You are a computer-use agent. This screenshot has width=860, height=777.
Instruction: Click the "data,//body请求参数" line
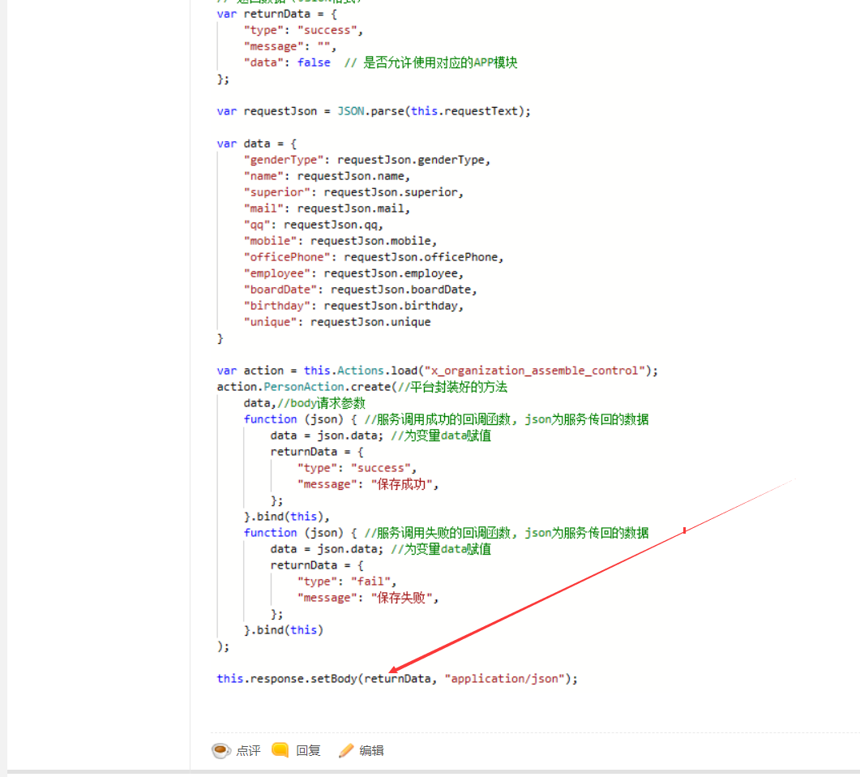305,403
